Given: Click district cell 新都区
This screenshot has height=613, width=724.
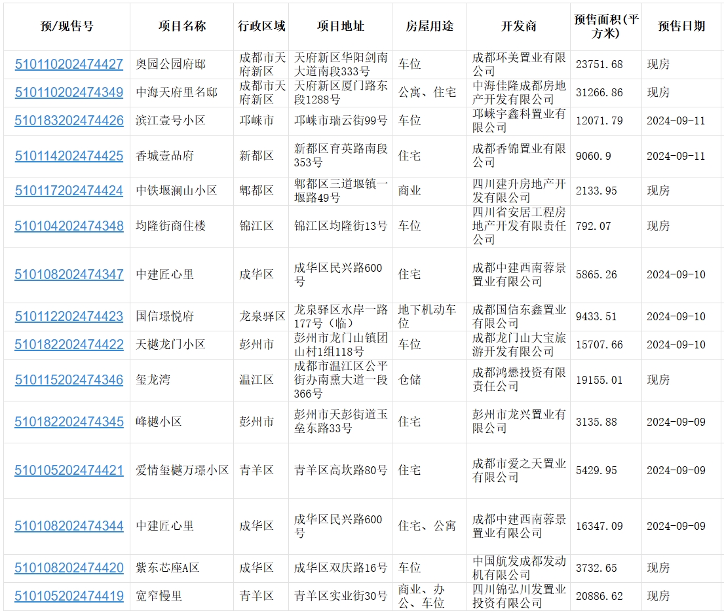Looking at the screenshot, I should pos(257,156).
